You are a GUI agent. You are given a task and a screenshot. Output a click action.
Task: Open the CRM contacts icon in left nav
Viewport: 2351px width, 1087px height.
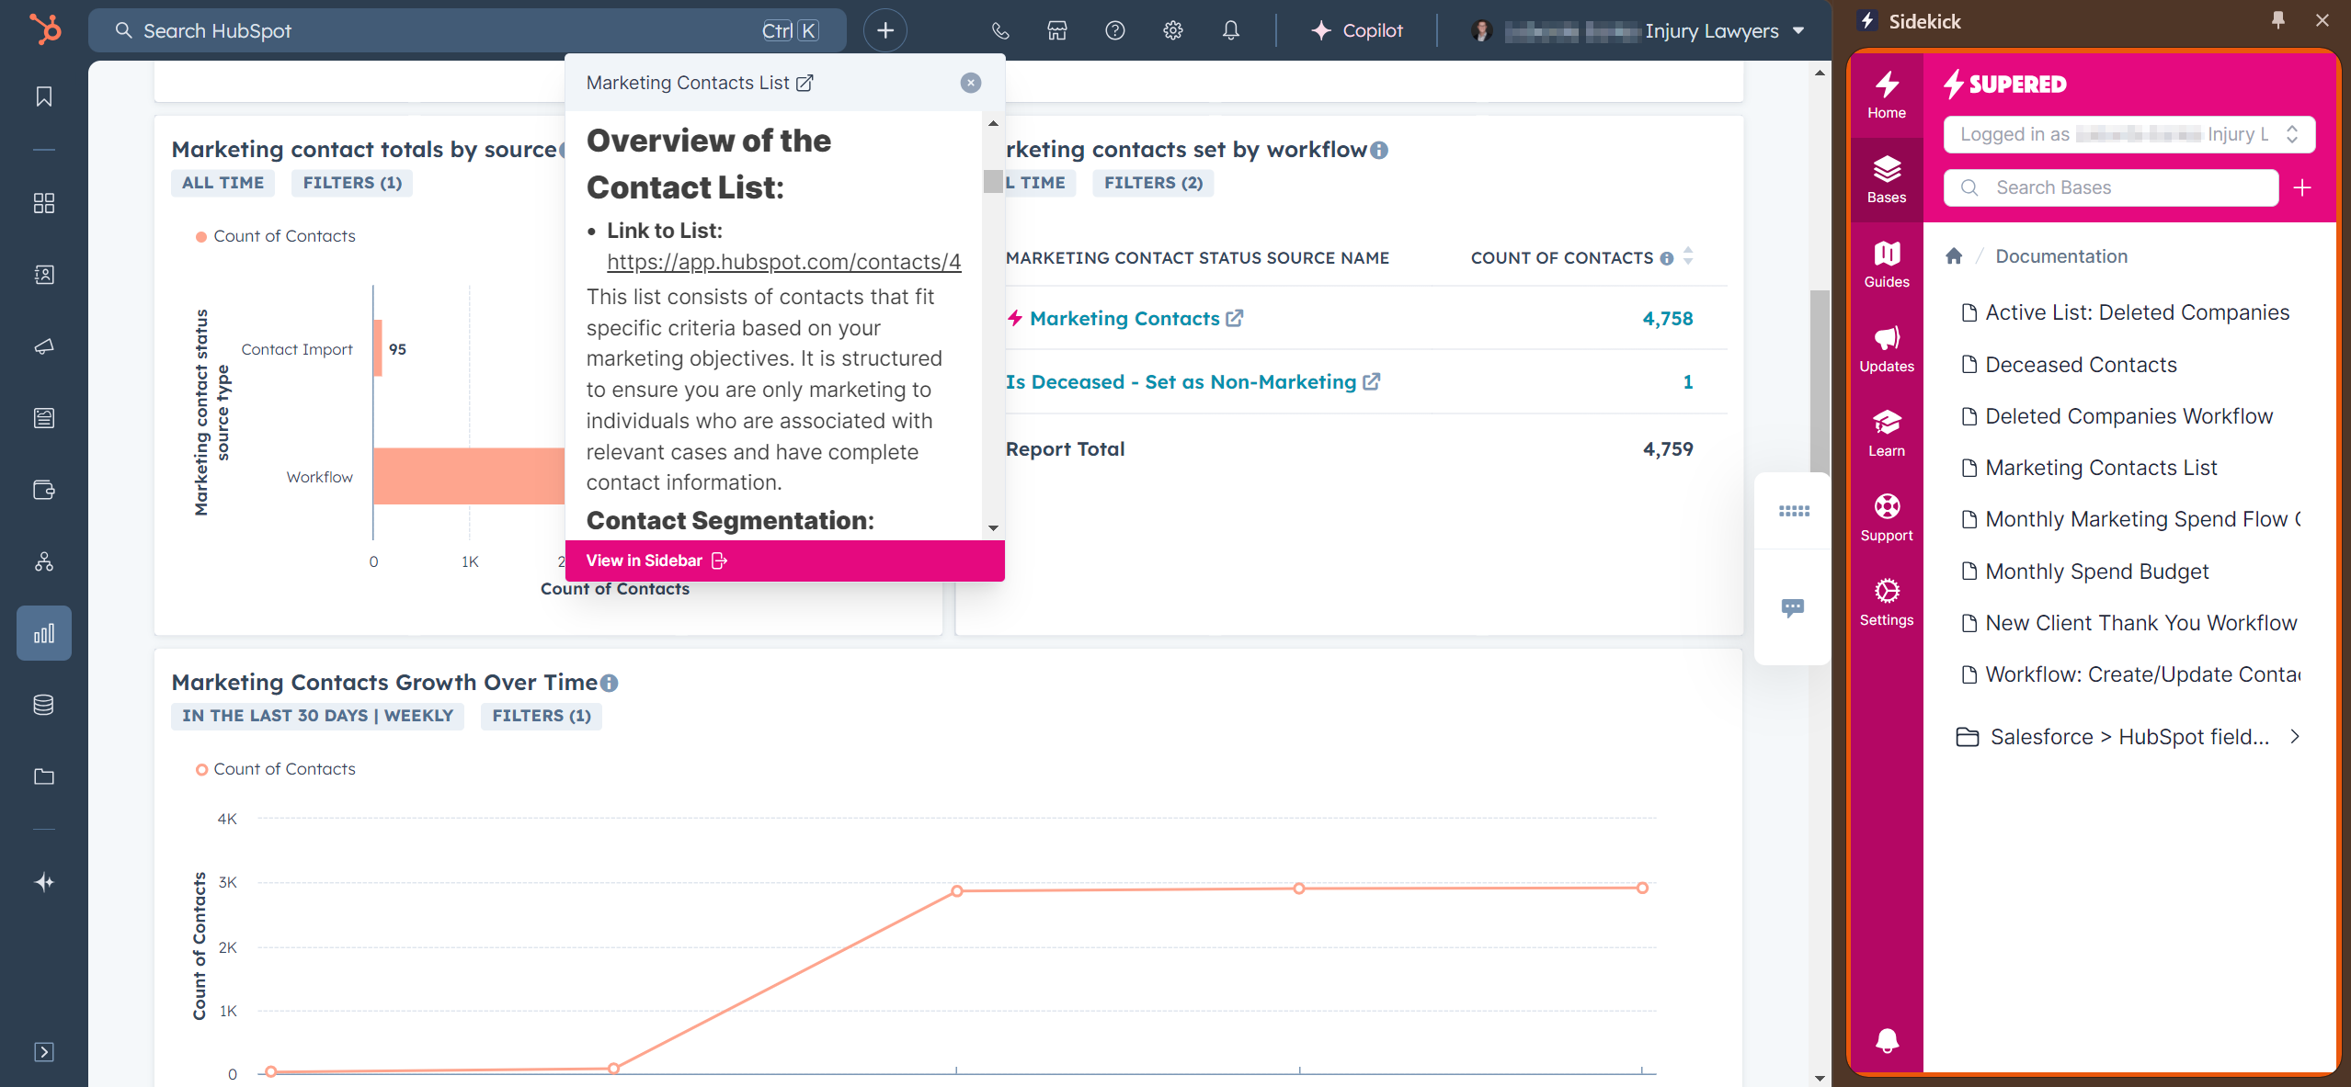coord(44,275)
